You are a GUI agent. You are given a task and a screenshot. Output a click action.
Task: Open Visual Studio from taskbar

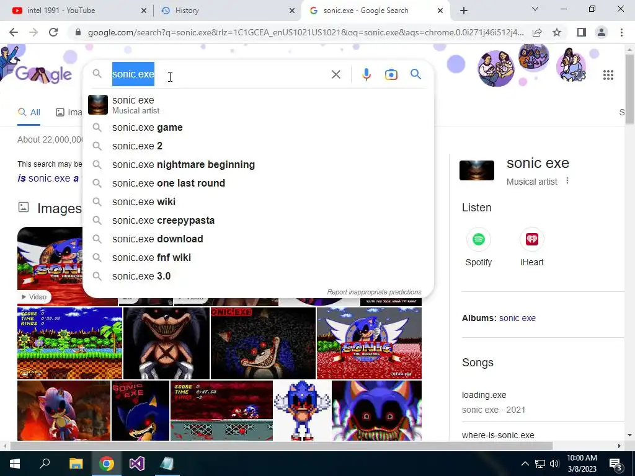pos(137,464)
